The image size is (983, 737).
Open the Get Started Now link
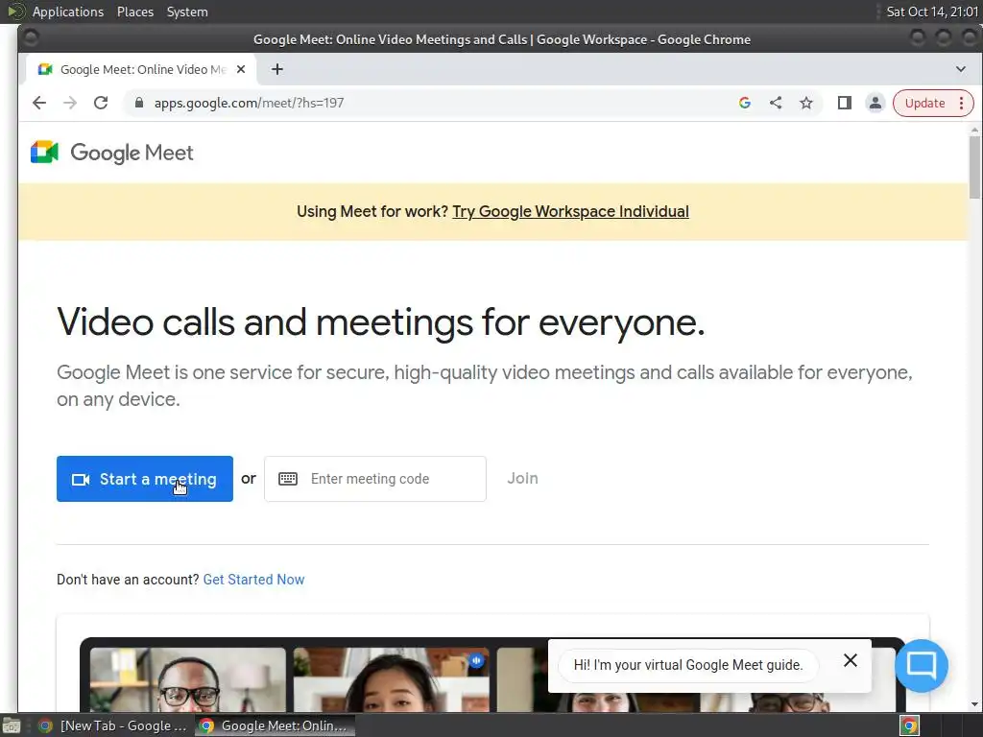click(253, 580)
